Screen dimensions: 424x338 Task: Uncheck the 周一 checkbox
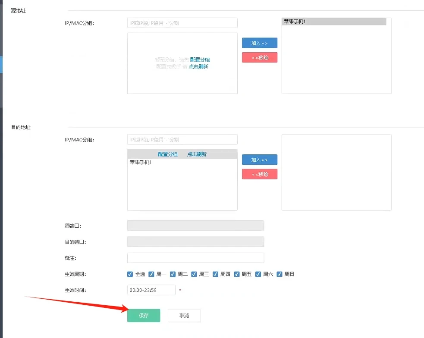(x=151, y=274)
